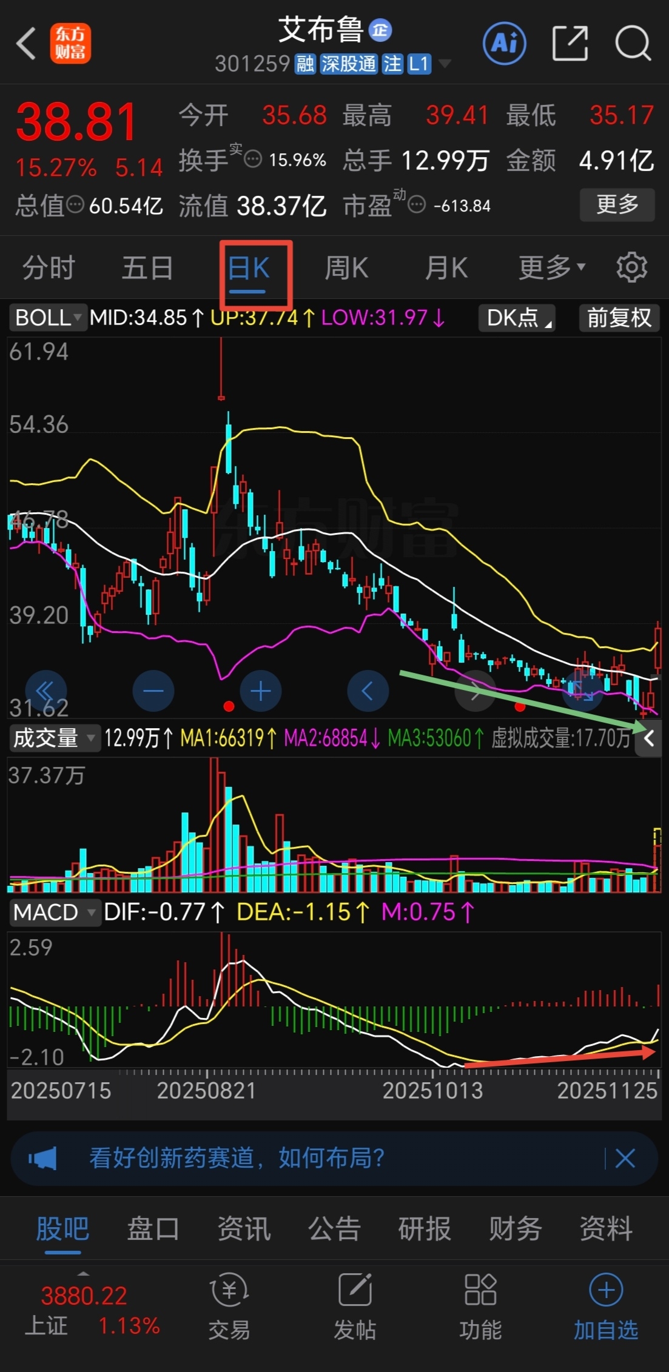The width and height of the screenshot is (669, 1372).
Task: Tap fullscreen expand circle on chart
Action: 582,691
